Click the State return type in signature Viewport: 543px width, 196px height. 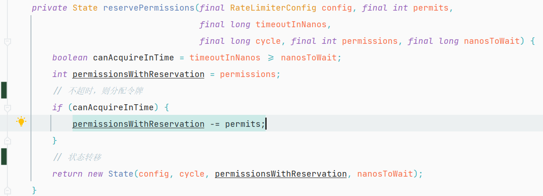click(85, 8)
